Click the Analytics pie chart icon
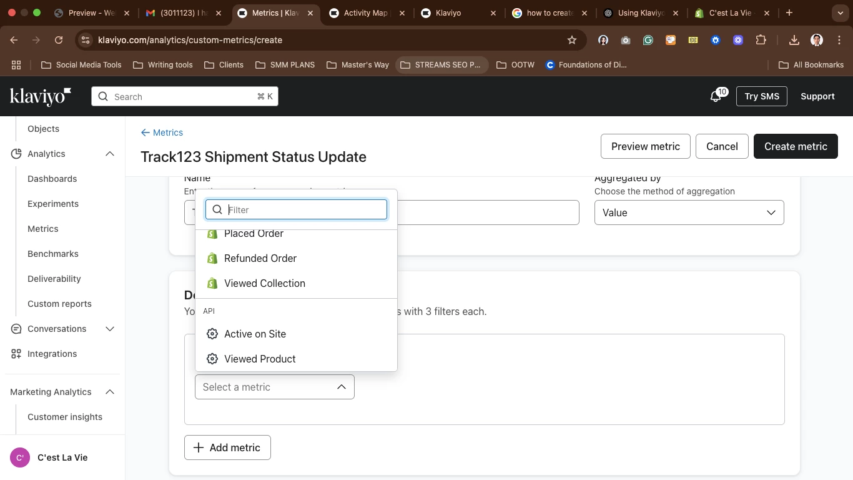Image resolution: width=853 pixels, height=480 pixels. coord(16,154)
